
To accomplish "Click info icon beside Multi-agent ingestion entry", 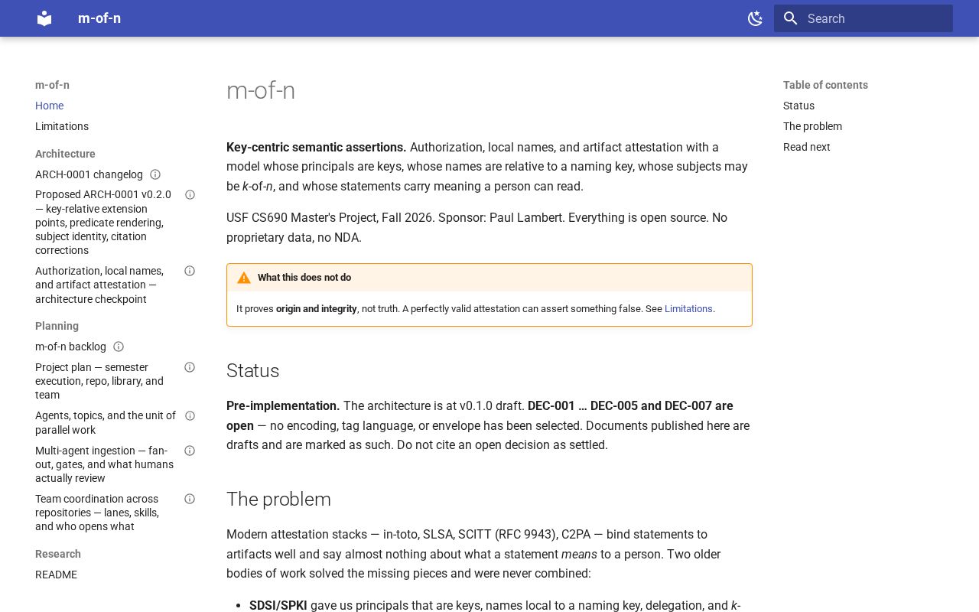I will tap(190, 451).
